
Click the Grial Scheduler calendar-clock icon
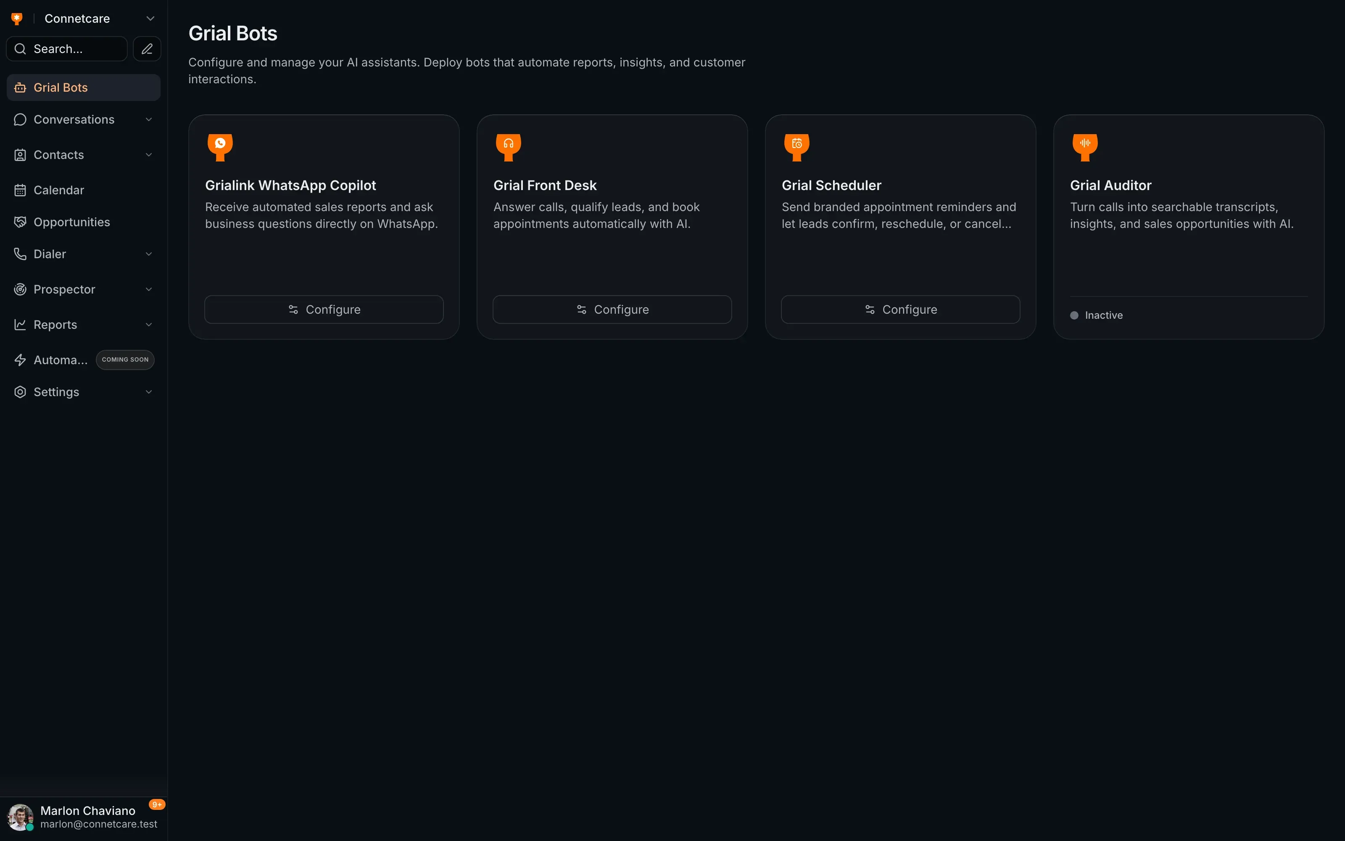[797, 148]
